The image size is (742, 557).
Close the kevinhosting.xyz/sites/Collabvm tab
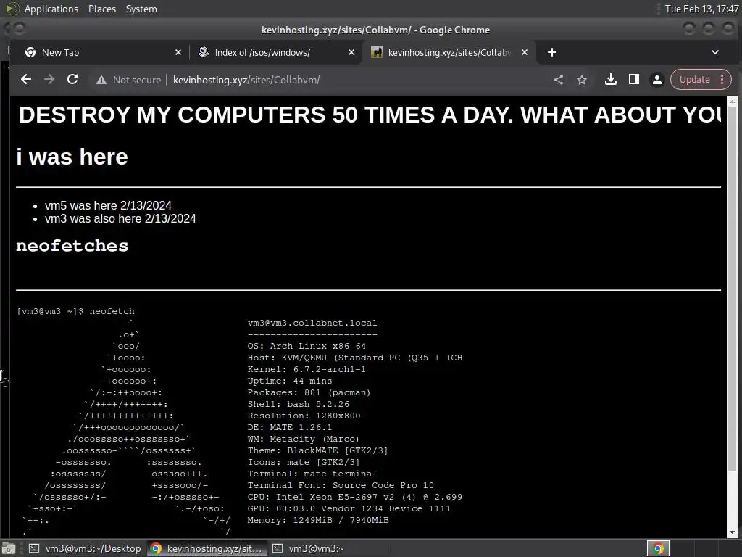pos(525,52)
